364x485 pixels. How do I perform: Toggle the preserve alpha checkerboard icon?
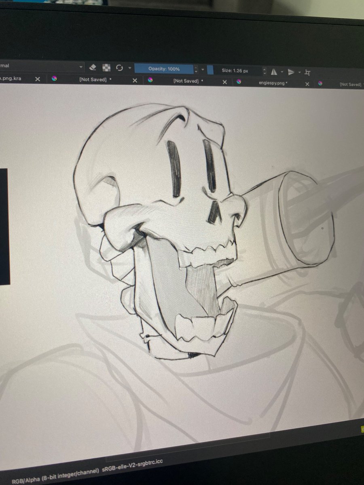pyautogui.click(x=106, y=68)
